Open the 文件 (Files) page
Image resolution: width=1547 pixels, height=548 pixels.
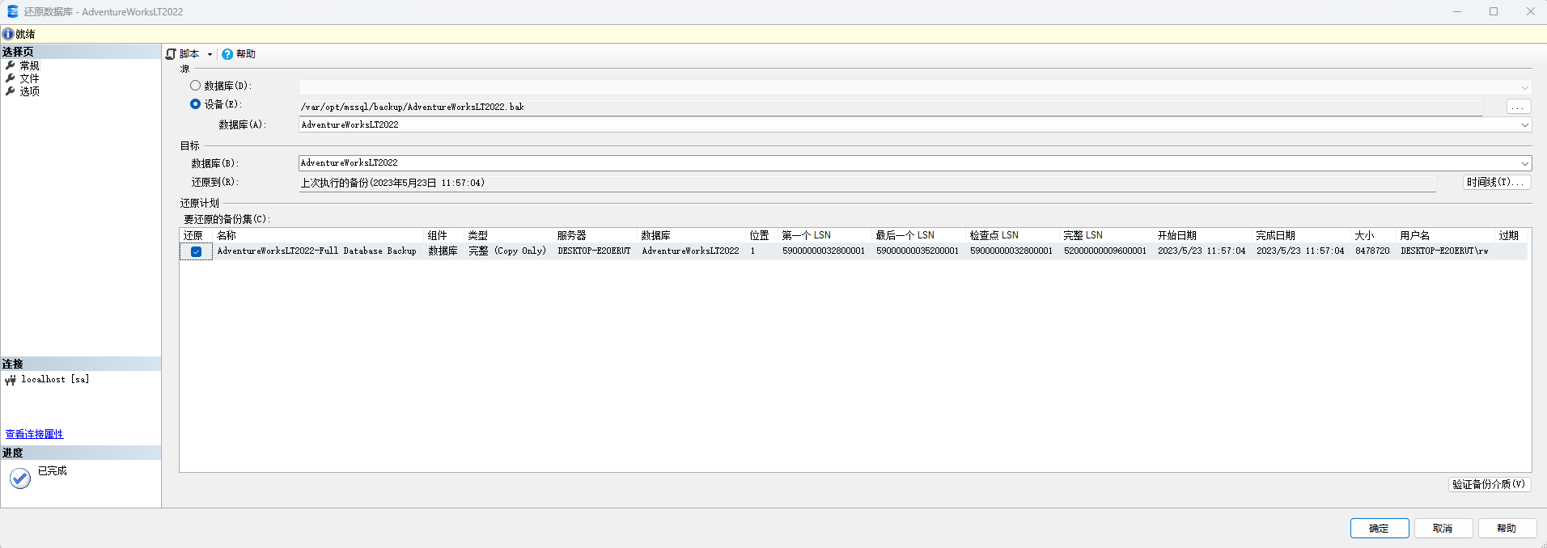pos(29,78)
